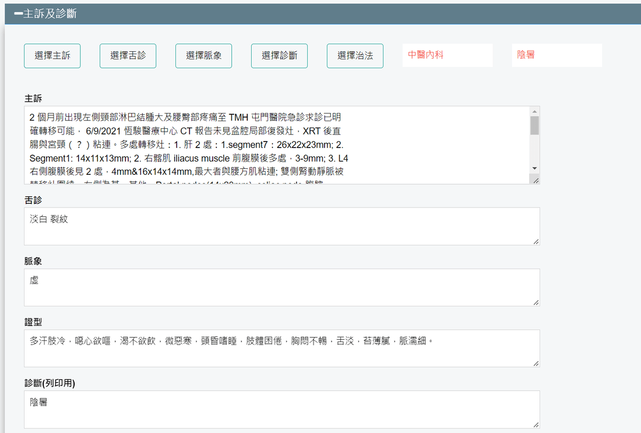Viewport: 641px width, 433px height.
Task: Click the 中醫內科 field
Action: [447, 55]
